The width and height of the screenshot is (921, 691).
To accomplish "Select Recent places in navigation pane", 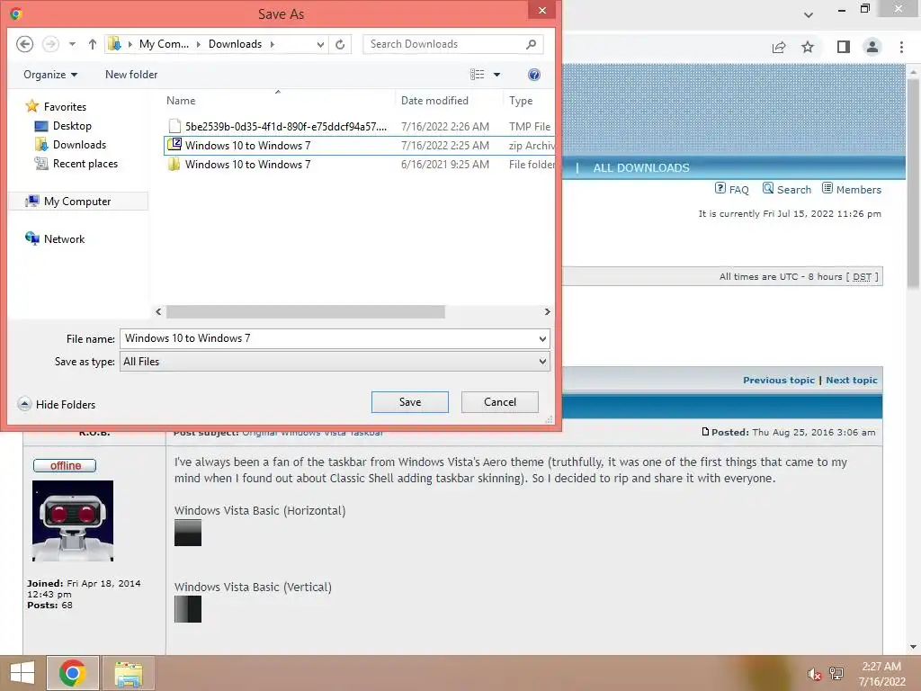I will click(x=76, y=164).
